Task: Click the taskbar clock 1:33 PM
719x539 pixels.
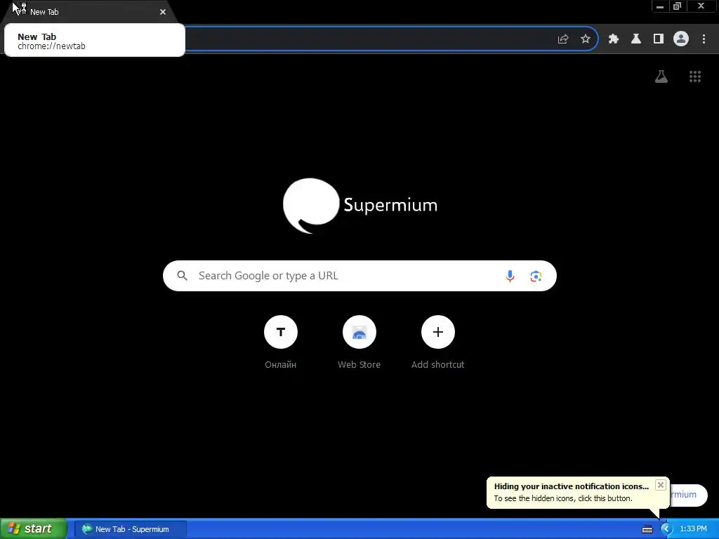Action: pyautogui.click(x=693, y=529)
